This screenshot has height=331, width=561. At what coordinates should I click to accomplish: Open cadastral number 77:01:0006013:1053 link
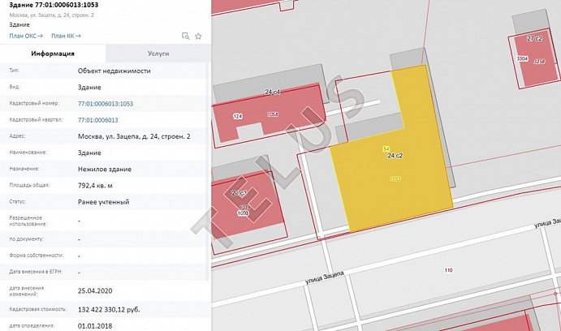pos(106,104)
